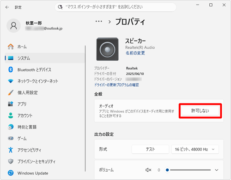Click the テスト button

pos(150,149)
